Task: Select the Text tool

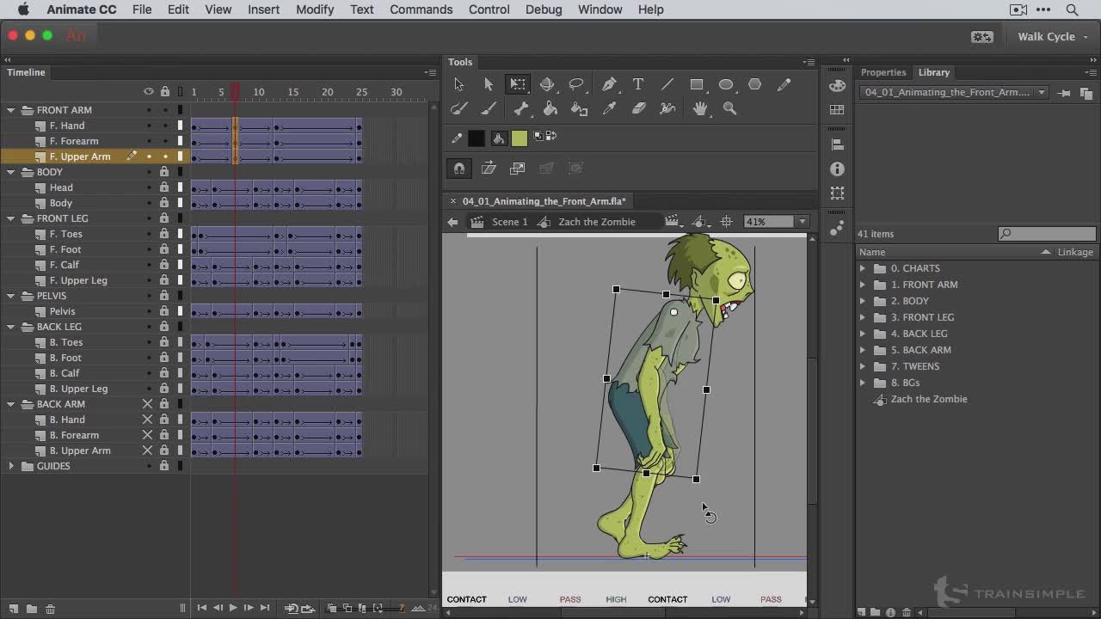Action: pyautogui.click(x=638, y=84)
